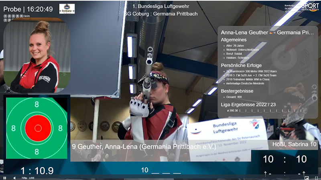This screenshot has height=180, width=321.
Task: Click Anna-Lena Geuther's portrait photo
Action: [x=37, y=55]
